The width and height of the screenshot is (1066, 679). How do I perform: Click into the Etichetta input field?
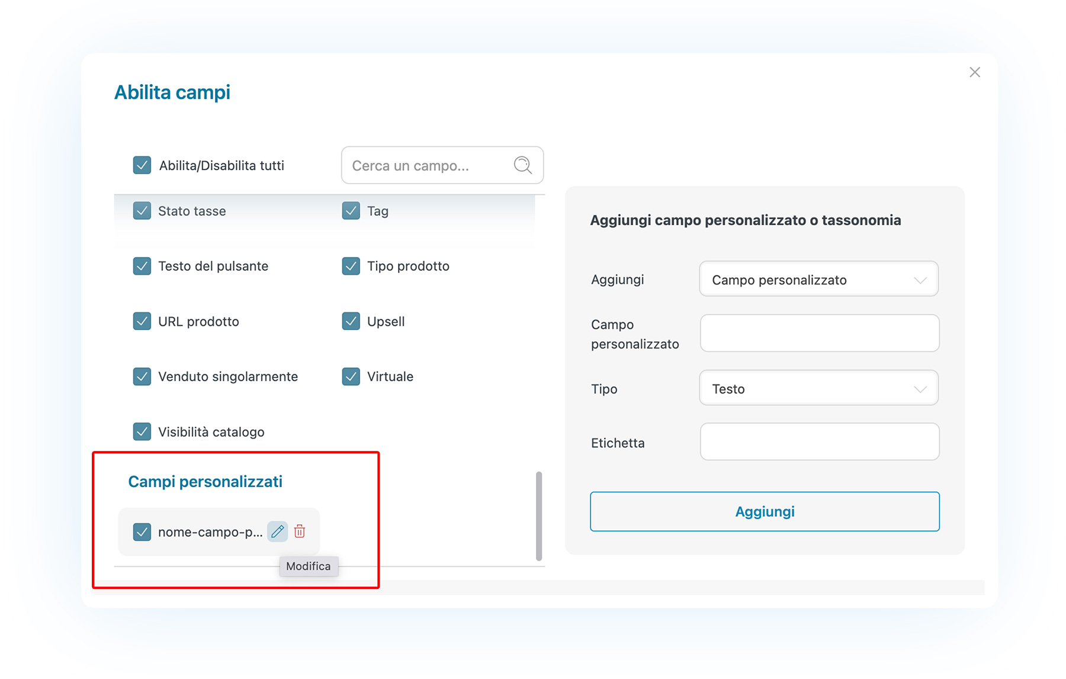pyautogui.click(x=820, y=441)
